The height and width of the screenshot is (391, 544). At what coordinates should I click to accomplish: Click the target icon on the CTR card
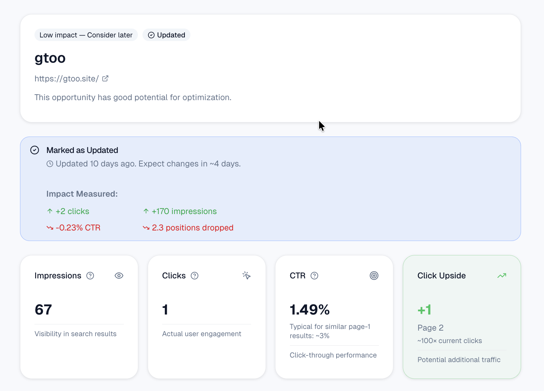click(x=374, y=275)
